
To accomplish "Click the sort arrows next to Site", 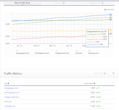I will [8, 84].
